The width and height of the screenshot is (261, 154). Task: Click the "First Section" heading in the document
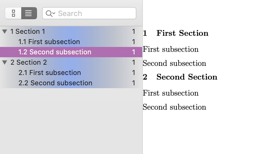(x=182, y=33)
